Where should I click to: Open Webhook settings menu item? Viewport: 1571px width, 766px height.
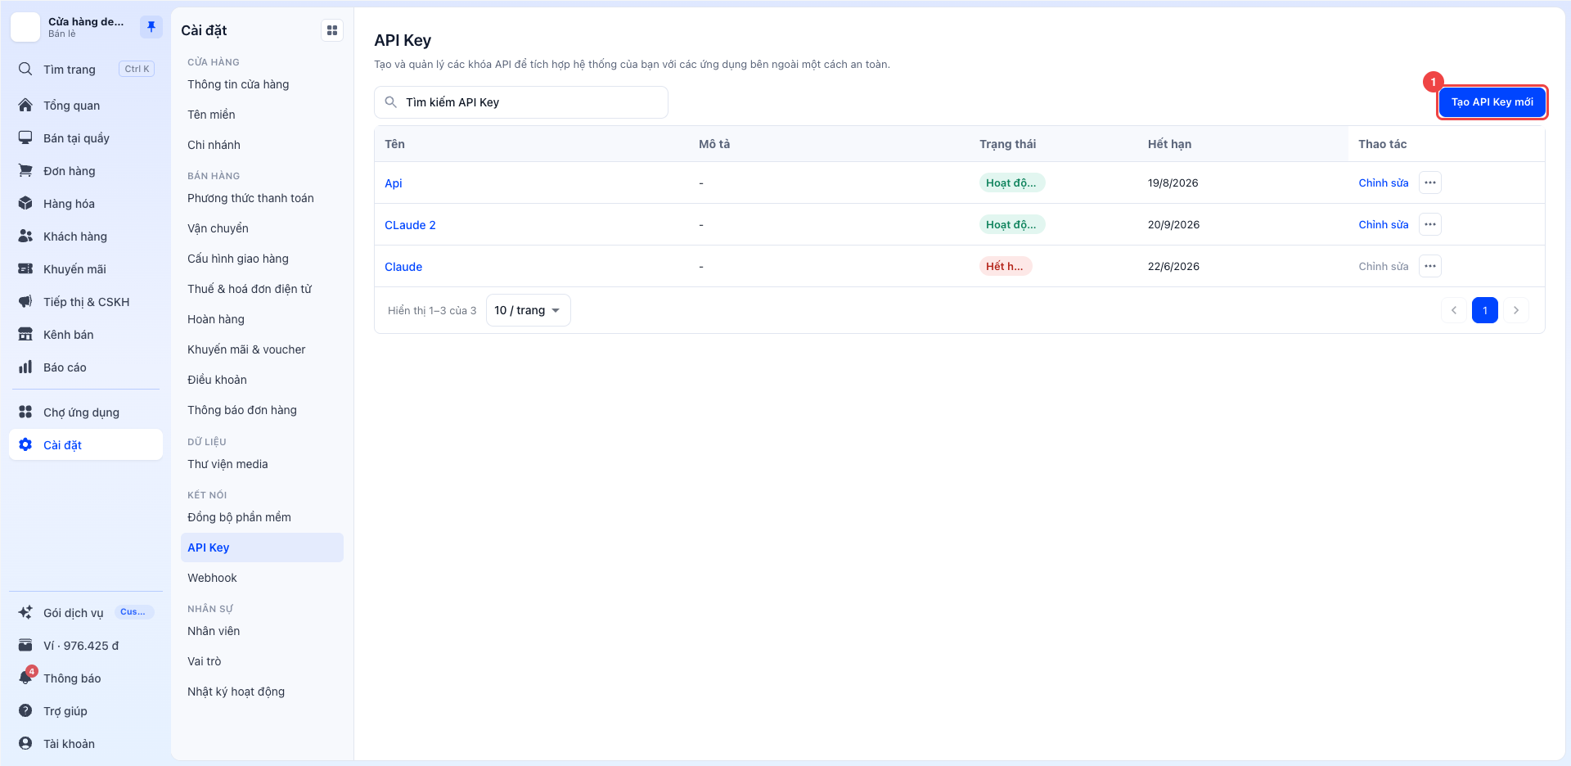[x=262, y=578]
